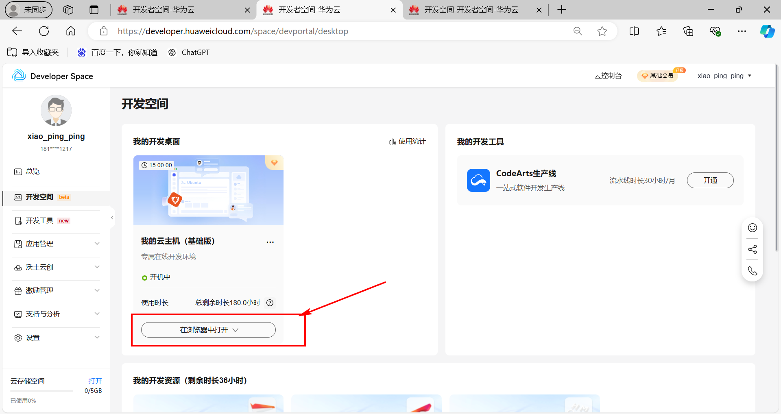Select 总览 in the sidebar
781x414 pixels.
point(33,171)
